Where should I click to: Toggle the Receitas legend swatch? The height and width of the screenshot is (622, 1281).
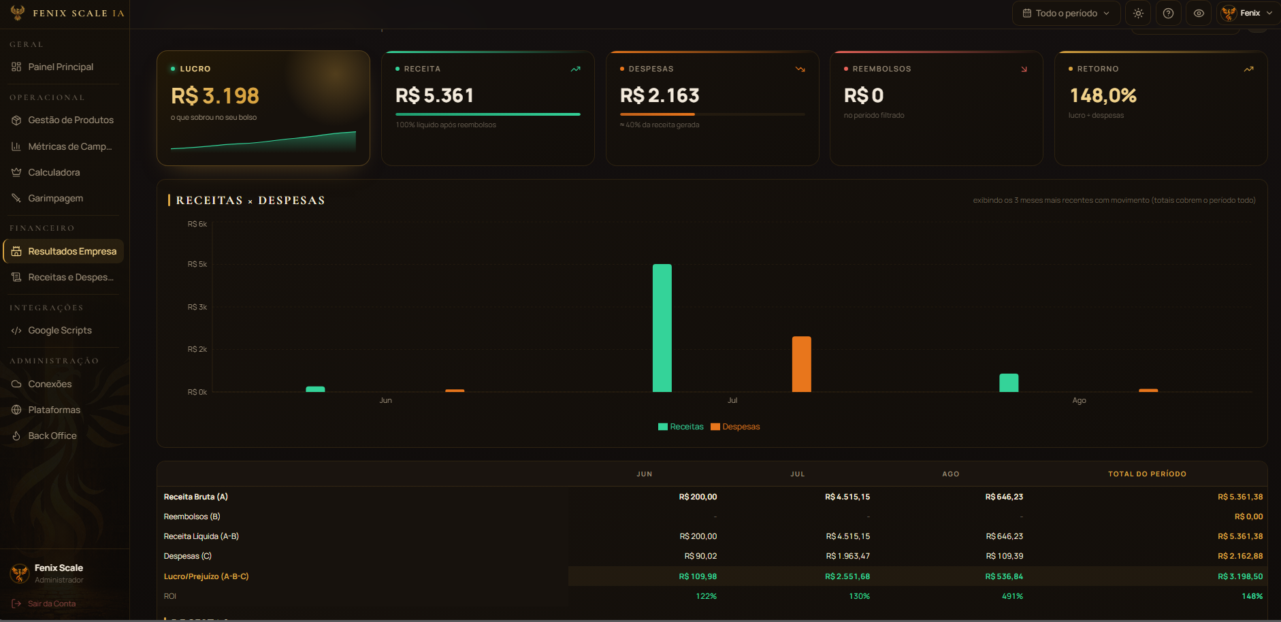[663, 427]
